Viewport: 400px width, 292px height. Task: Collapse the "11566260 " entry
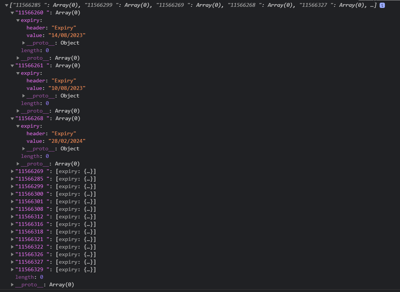(12, 13)
